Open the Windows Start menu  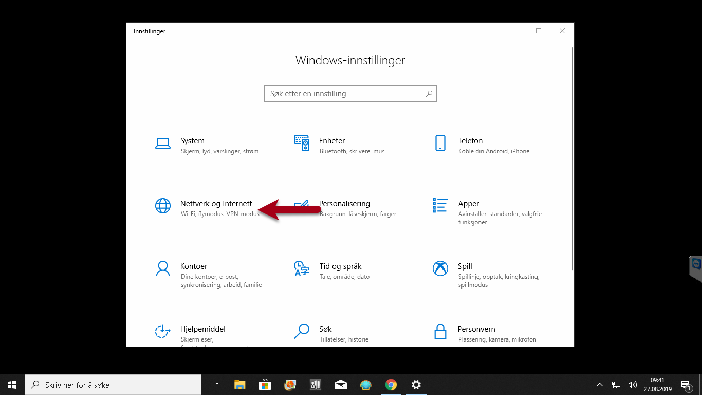point(12,385)
